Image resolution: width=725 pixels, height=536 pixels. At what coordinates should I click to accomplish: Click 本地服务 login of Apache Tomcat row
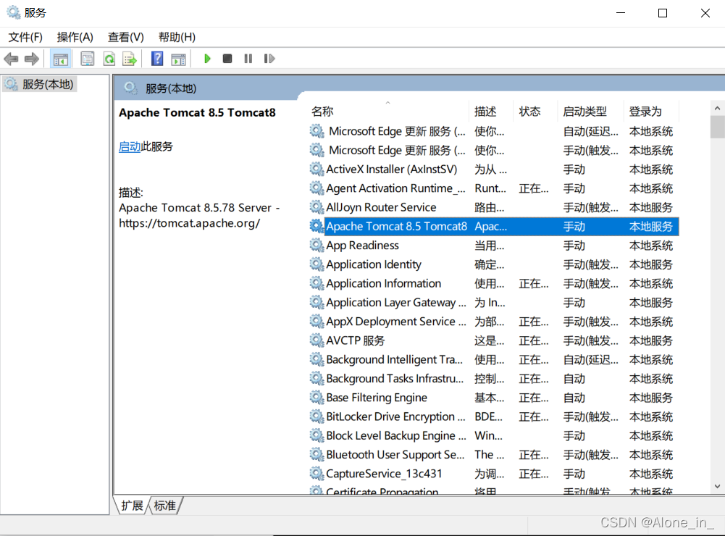(650, 227)
